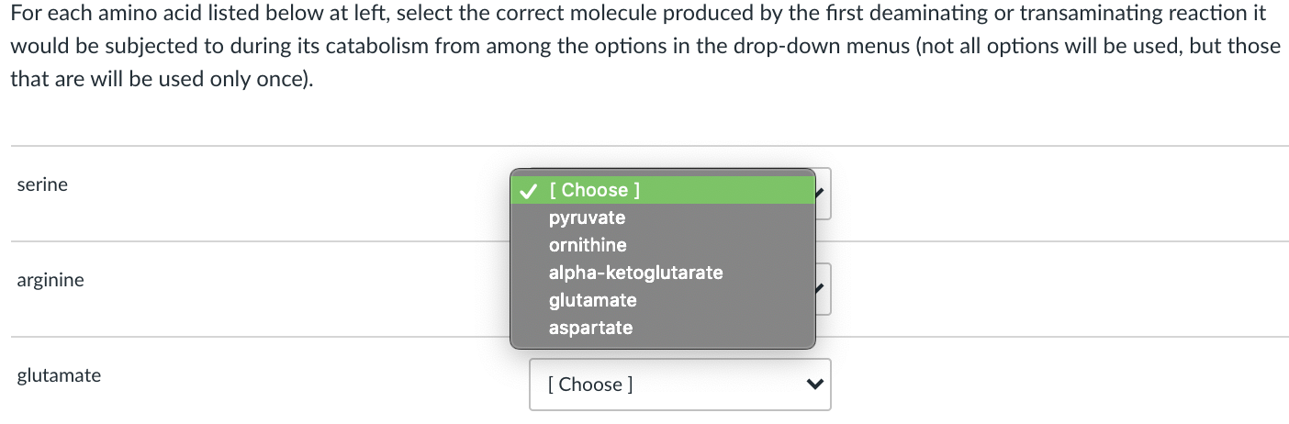Image resolution: width=1289 pixels, height=424 pixels.
Task: Click the arginine row dropdown arrow
Action: coord(823,288)
